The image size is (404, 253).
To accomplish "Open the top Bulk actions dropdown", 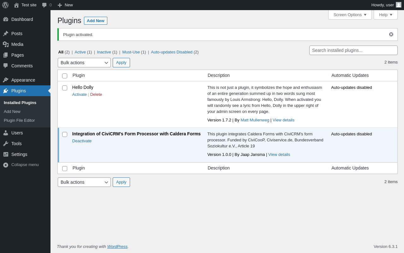I will pyautogui.click(x=84, y=63).
